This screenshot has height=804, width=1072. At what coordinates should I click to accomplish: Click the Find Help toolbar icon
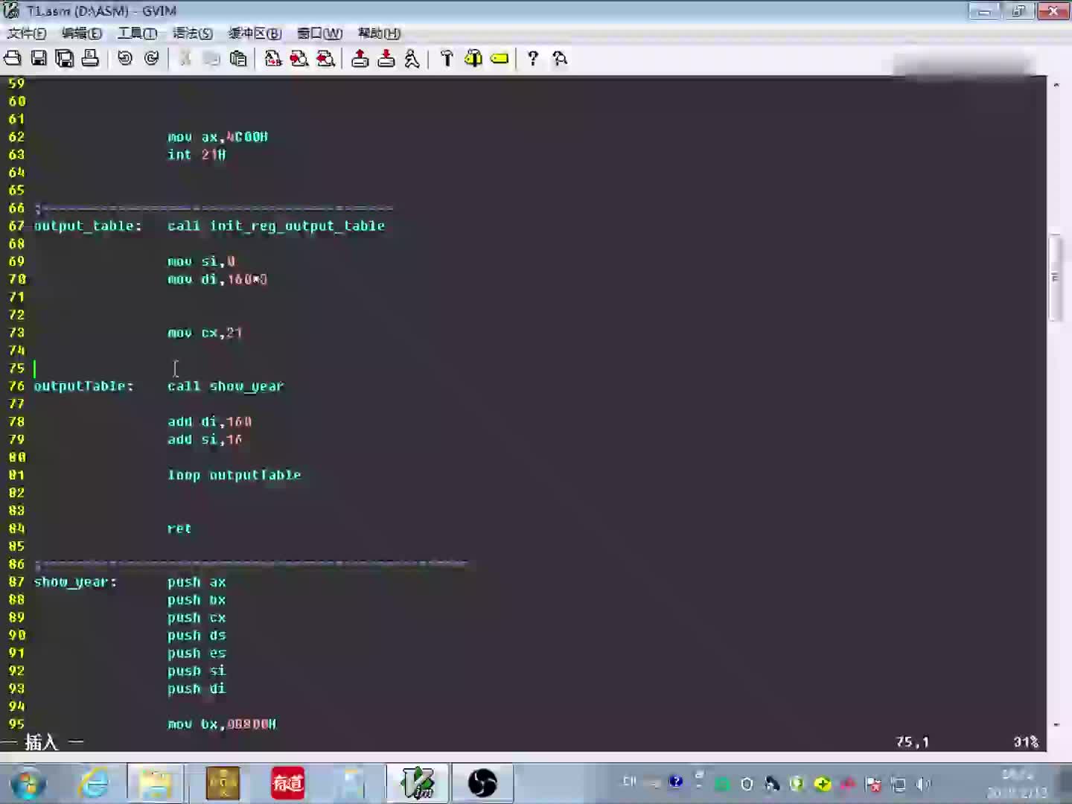tap(560, 58)
